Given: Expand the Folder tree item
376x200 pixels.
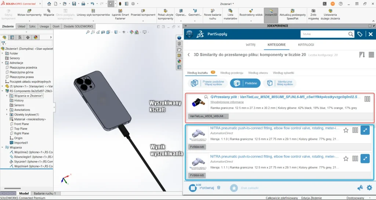Looking at the screenshot, I should 3,54.
